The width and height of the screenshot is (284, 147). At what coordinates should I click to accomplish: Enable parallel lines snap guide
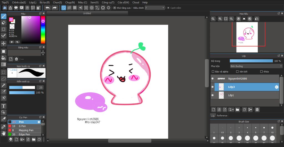(69, 8)
